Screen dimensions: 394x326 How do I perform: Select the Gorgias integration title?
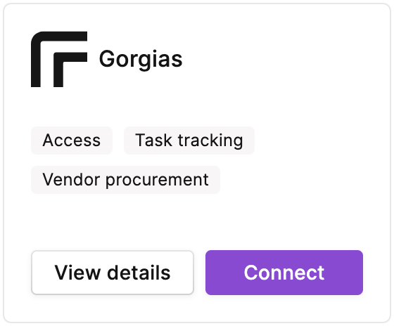141,60
